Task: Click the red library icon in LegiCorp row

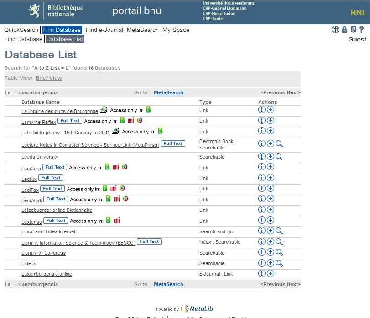Action: (115, 167)
